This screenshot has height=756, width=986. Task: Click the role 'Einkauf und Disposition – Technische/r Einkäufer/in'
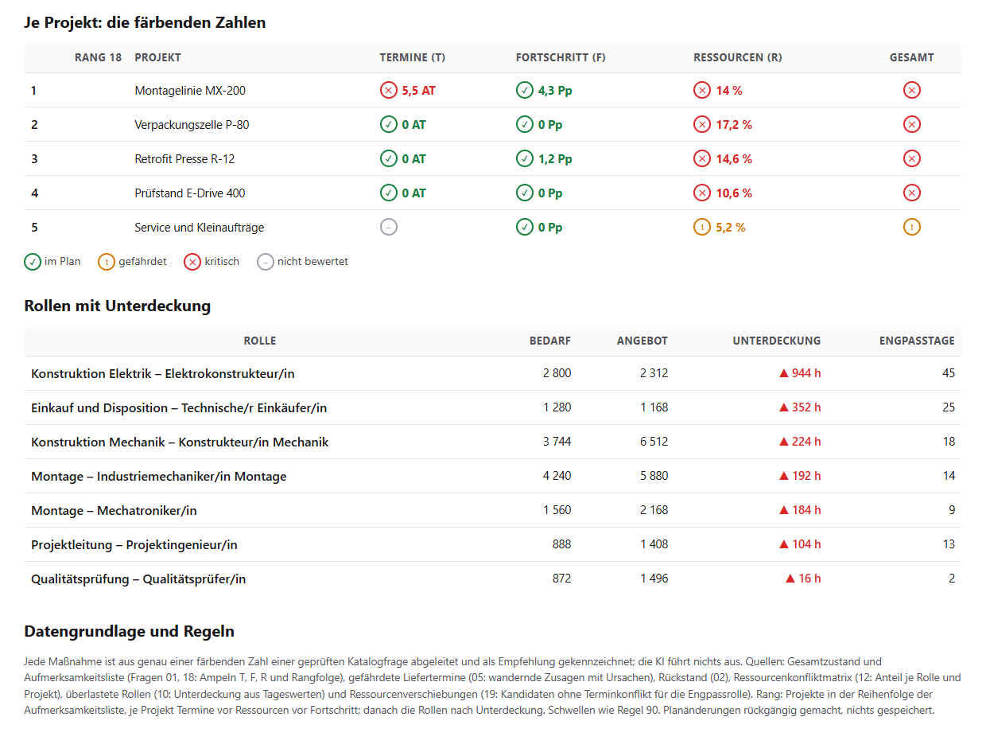coord(179,407)
